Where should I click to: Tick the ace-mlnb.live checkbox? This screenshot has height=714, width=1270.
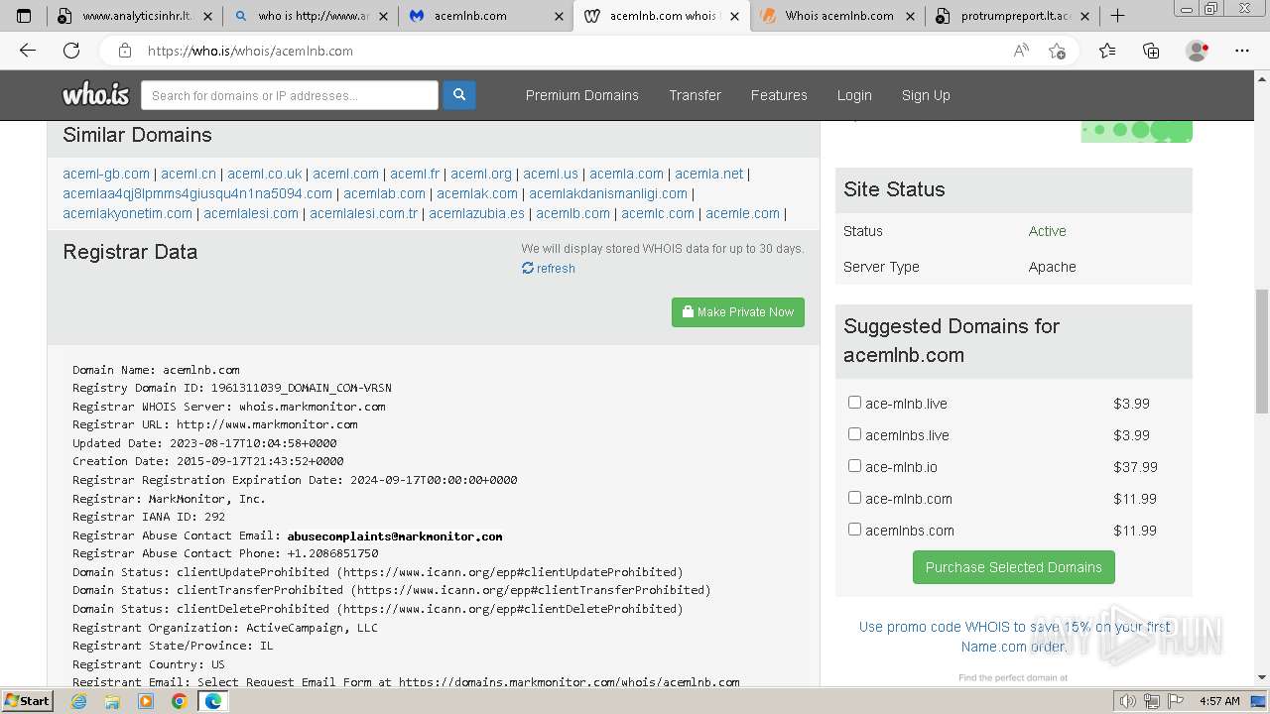click(854, 403)
